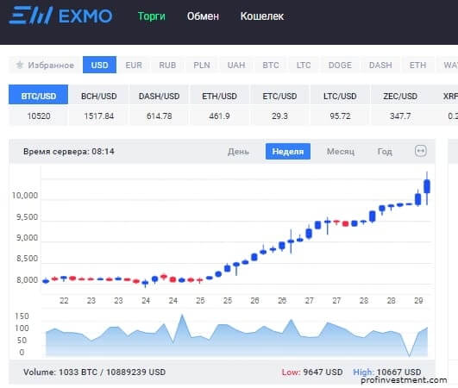This screenshot has height=388, width=458.
Task: Click the 10520 BTC/USD price
Action: coord(39,116)
